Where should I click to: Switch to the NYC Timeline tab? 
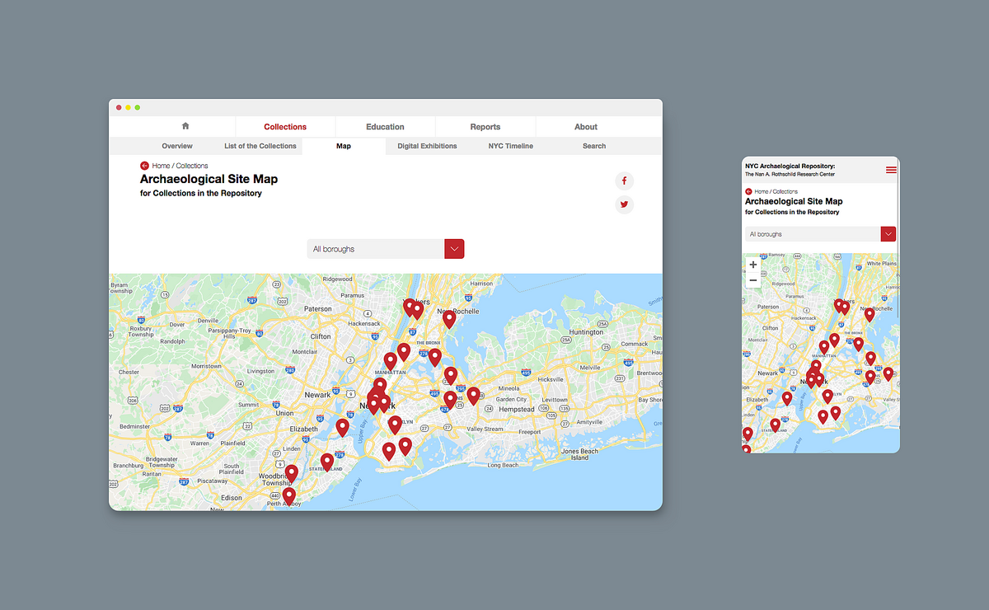tap(510, 146)
